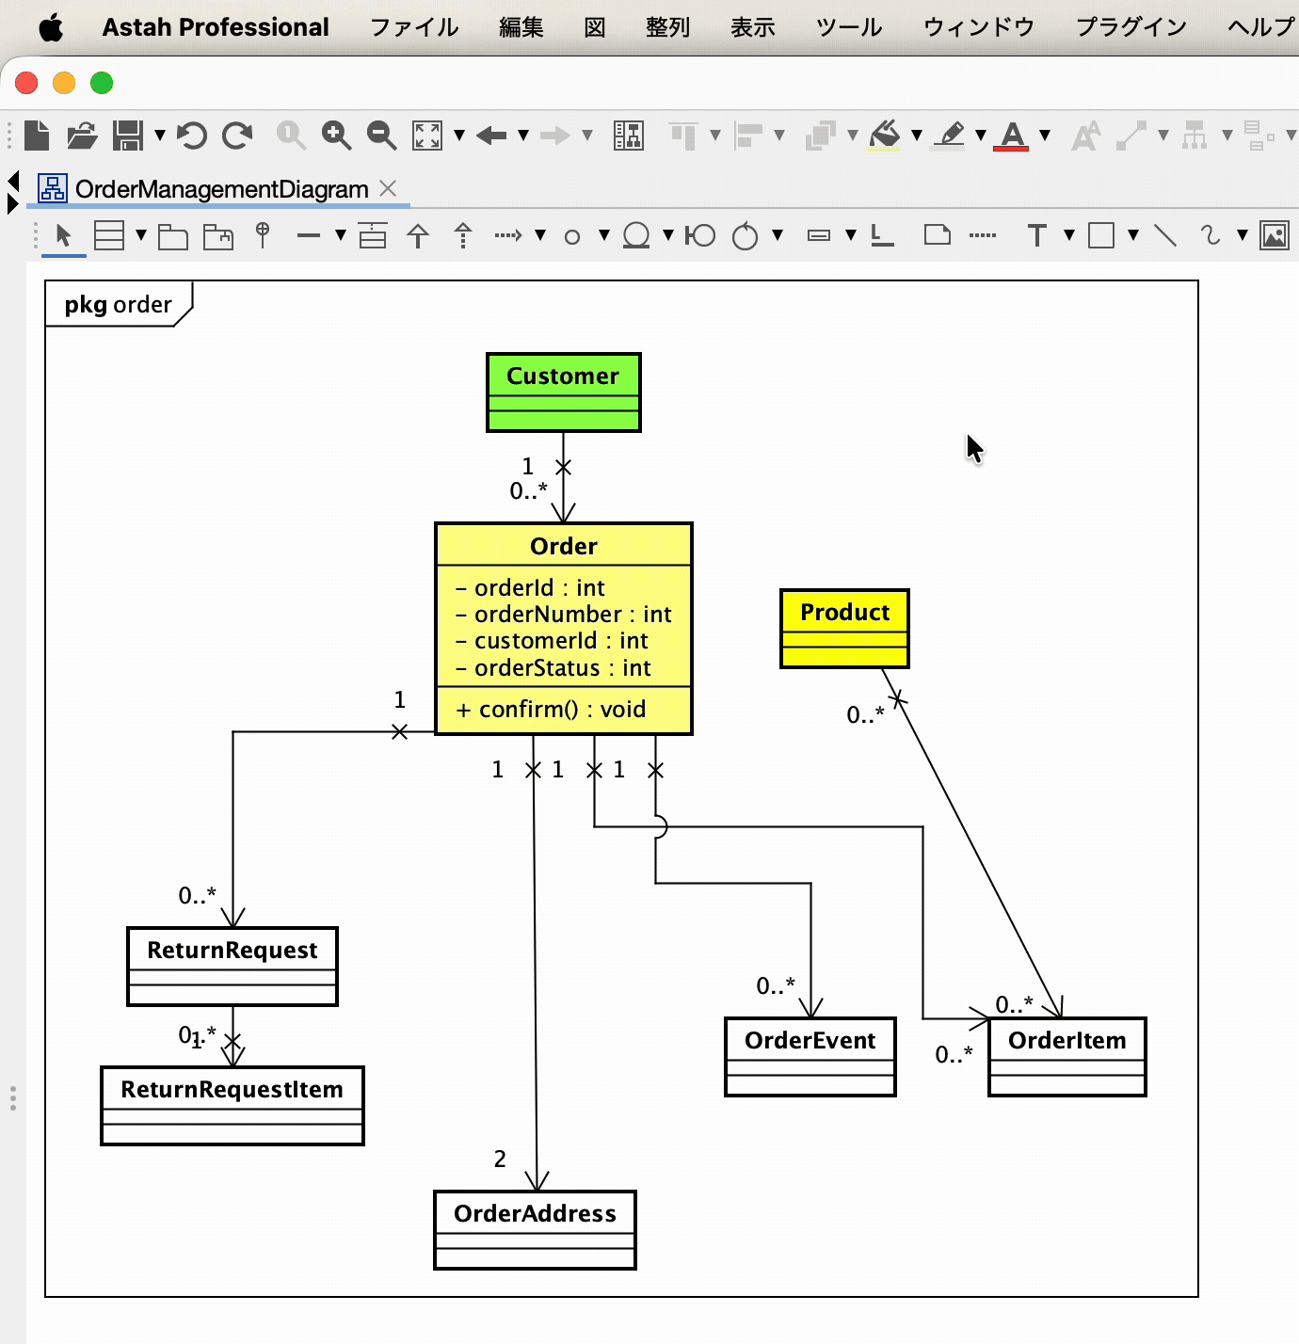
Task: Select the Note tool icon
Action: [938, 235]
